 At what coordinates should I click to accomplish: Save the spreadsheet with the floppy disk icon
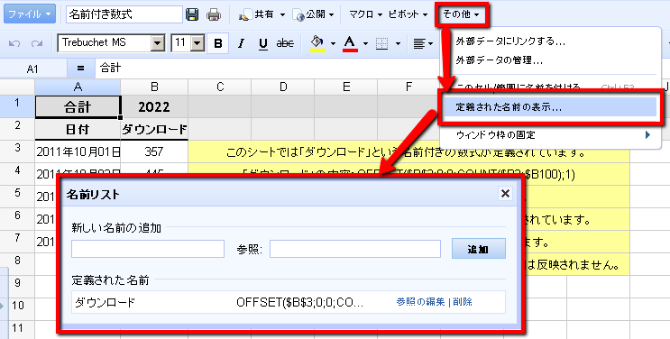[192, 14]
